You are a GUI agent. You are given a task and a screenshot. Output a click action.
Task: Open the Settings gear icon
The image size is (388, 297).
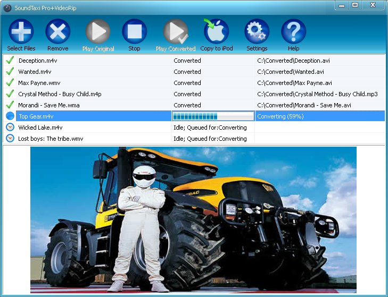point(257,31)
